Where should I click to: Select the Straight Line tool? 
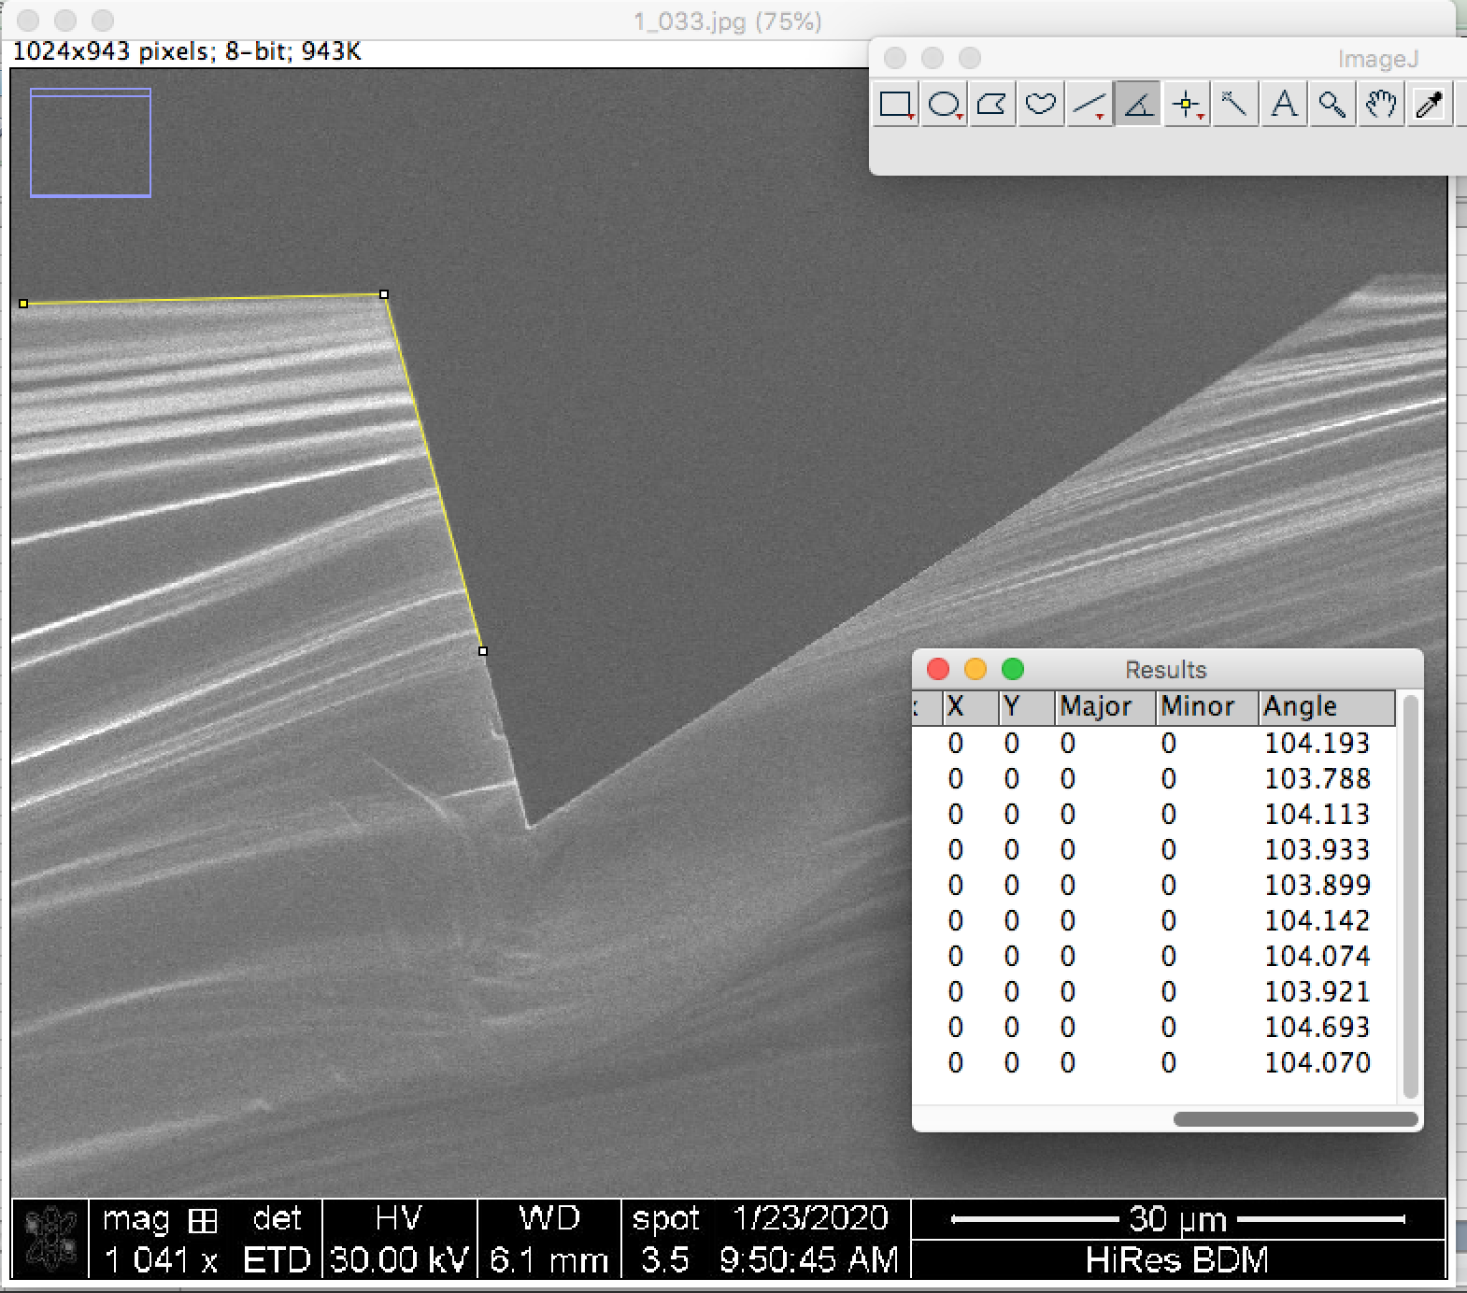[1089, 104]
